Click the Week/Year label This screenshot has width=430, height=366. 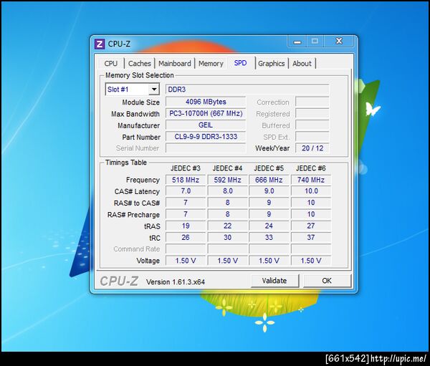(x=272, y=148)
